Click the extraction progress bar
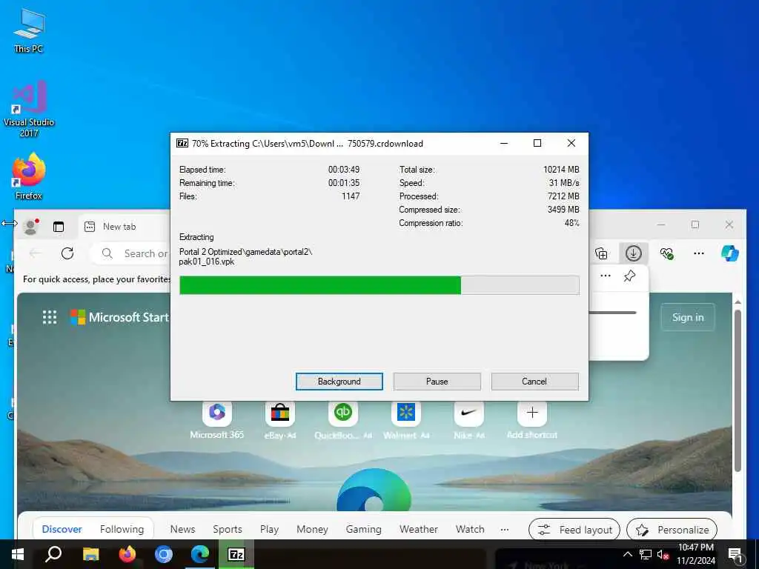This screenshot has width=759, height=569. (x=379, y=285)
